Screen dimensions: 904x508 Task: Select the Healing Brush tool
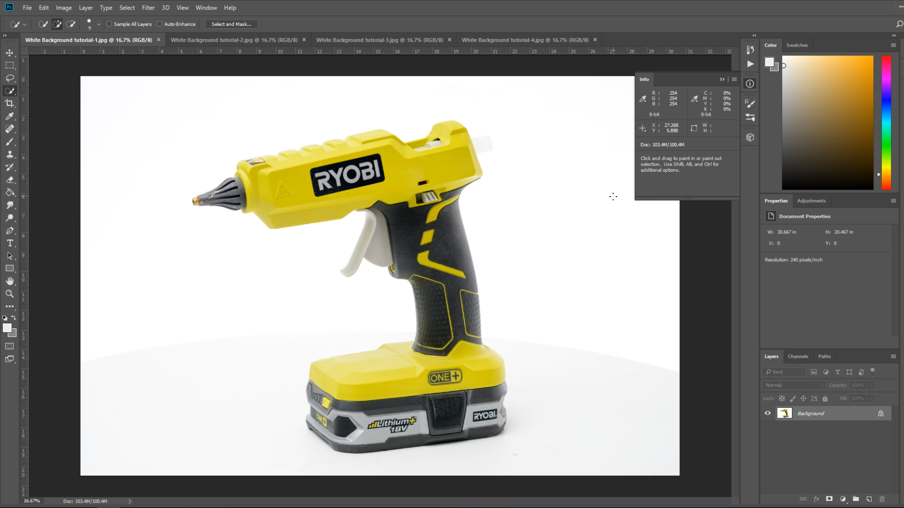(x=9, y=129)
